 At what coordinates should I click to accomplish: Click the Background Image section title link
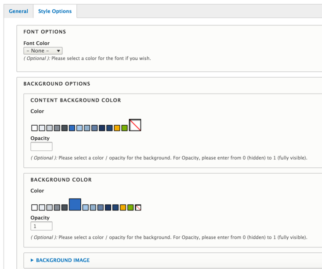(62, 260)
